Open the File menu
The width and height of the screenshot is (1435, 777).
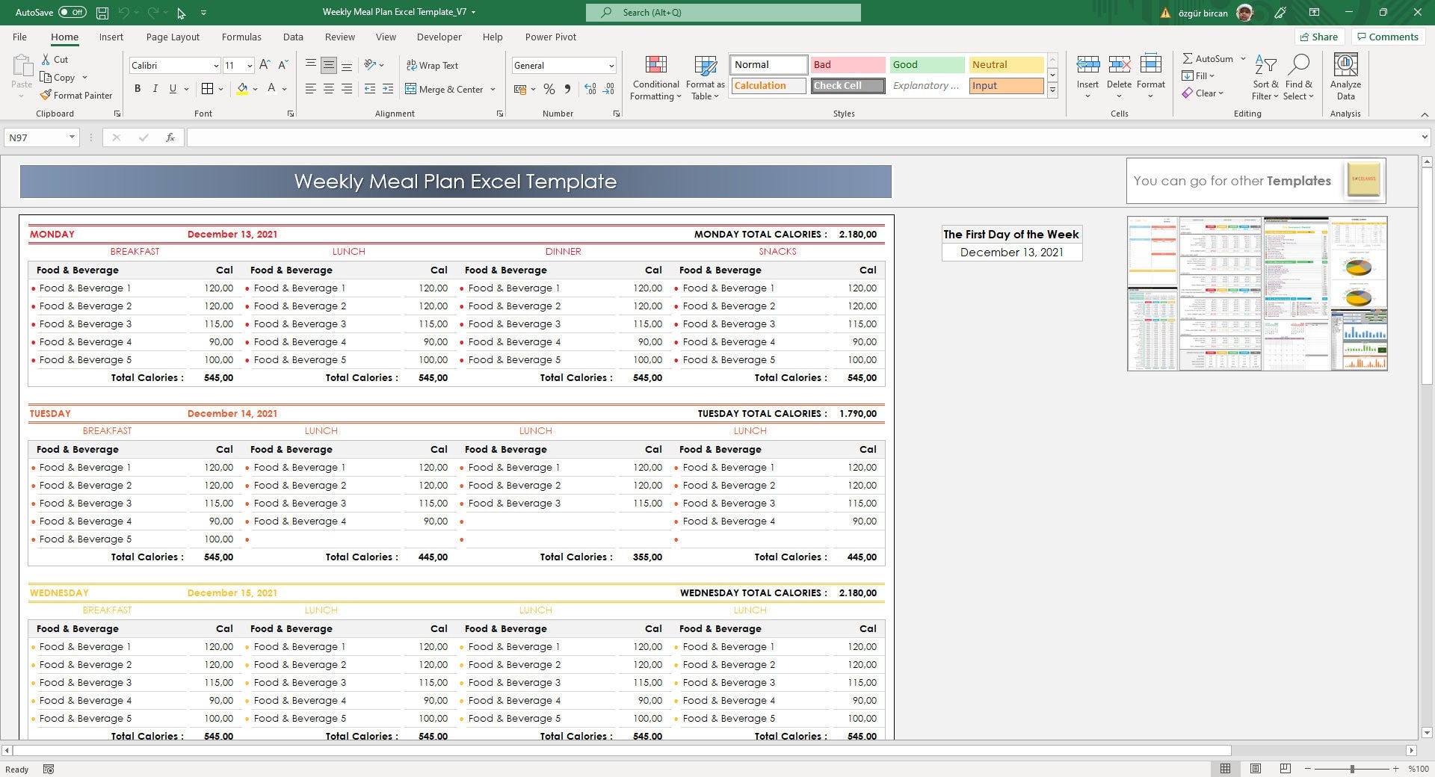pos(19,37)
